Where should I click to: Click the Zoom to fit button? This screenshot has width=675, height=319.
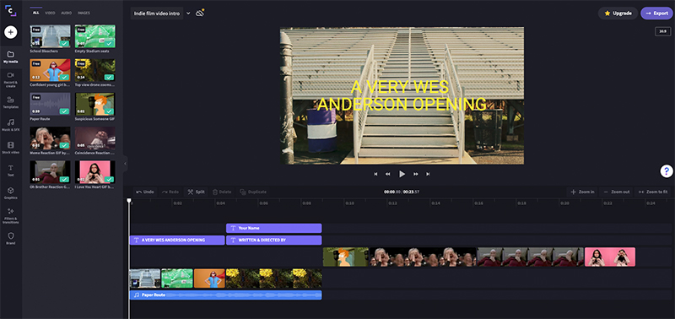coord(652,192)
